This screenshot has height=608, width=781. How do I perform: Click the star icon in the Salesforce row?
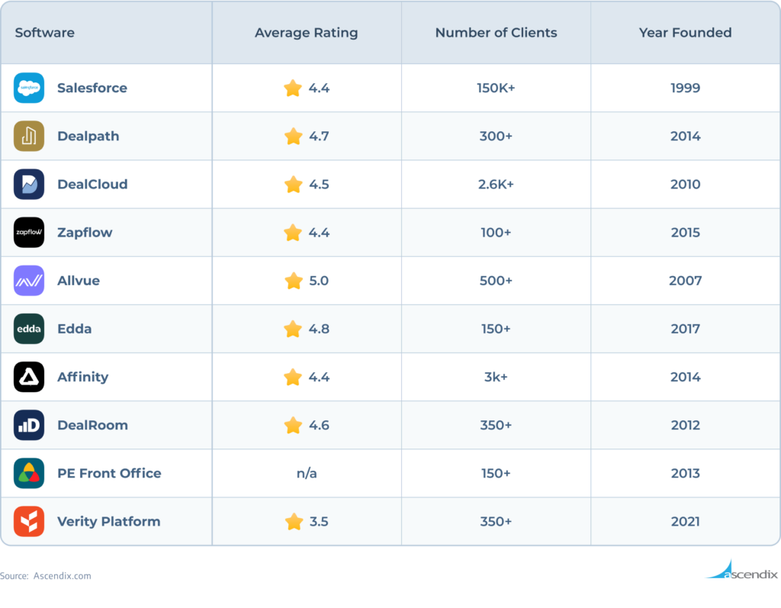[x=293, y=88]
